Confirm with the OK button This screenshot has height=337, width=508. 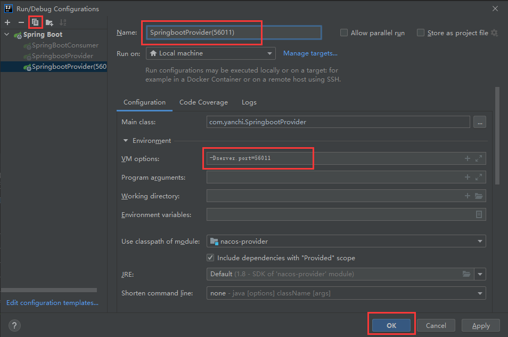391,326
